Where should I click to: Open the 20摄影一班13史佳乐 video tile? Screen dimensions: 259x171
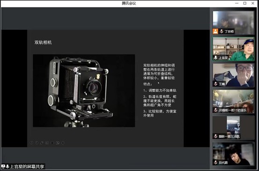coord(233,101)
